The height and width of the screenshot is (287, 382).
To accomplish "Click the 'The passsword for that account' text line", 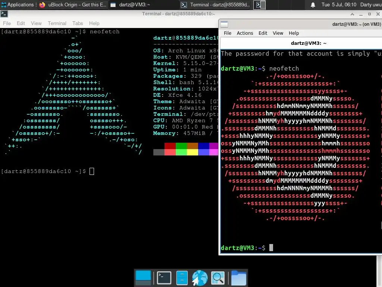I will pyautogui.click(x=301, y=53).
